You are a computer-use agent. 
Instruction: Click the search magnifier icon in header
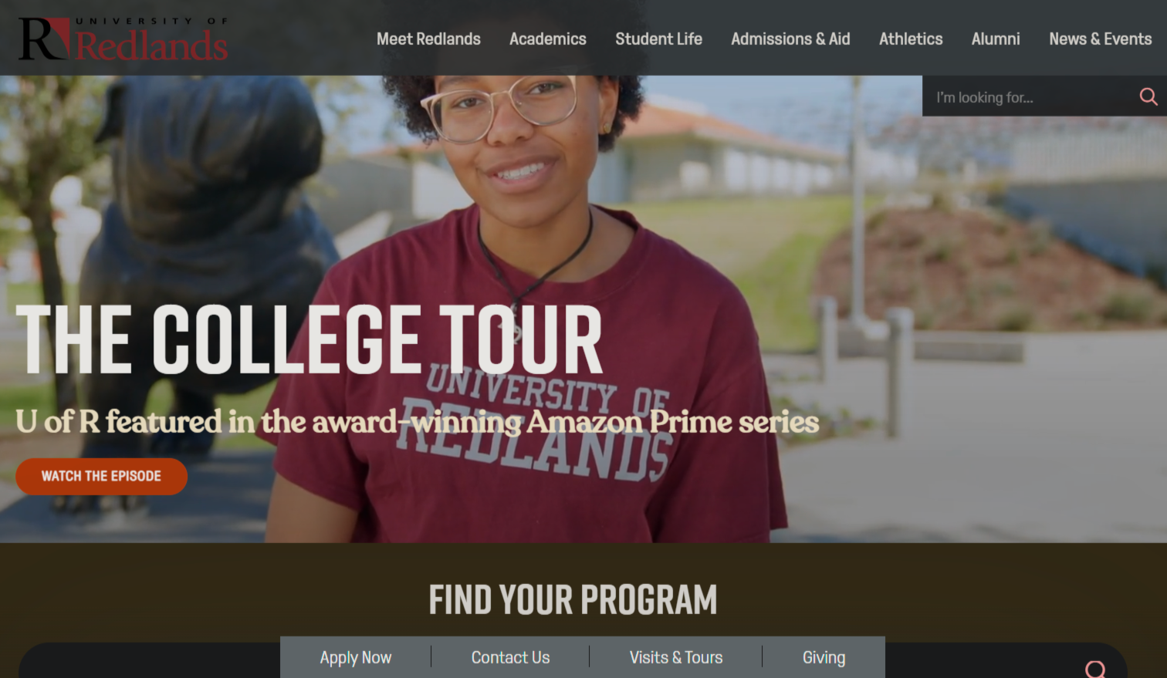[1148, 96]
